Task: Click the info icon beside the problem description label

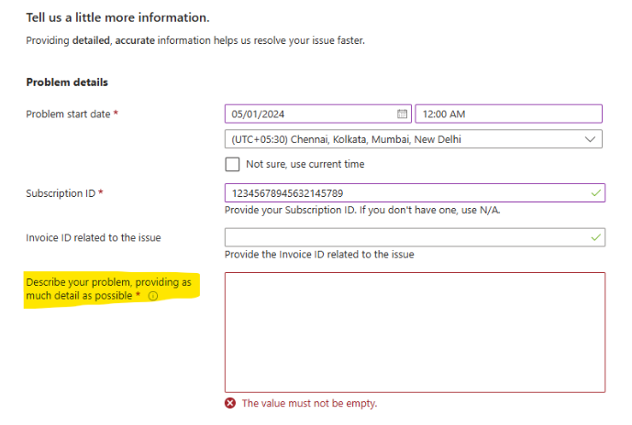Action: click(153, 296)
